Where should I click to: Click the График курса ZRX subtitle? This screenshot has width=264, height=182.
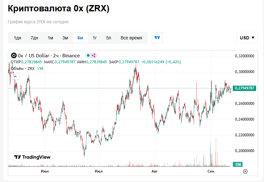tap(38, 22)
